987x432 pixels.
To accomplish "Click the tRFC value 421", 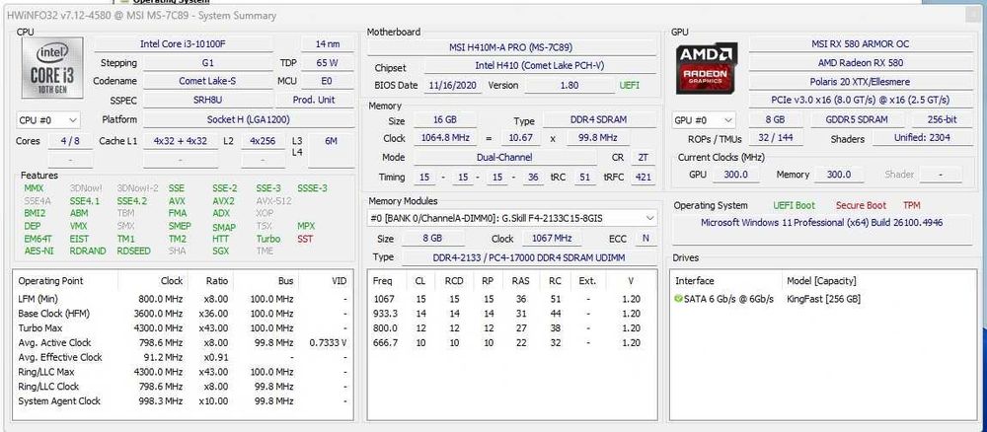I will tap(643, 177).
